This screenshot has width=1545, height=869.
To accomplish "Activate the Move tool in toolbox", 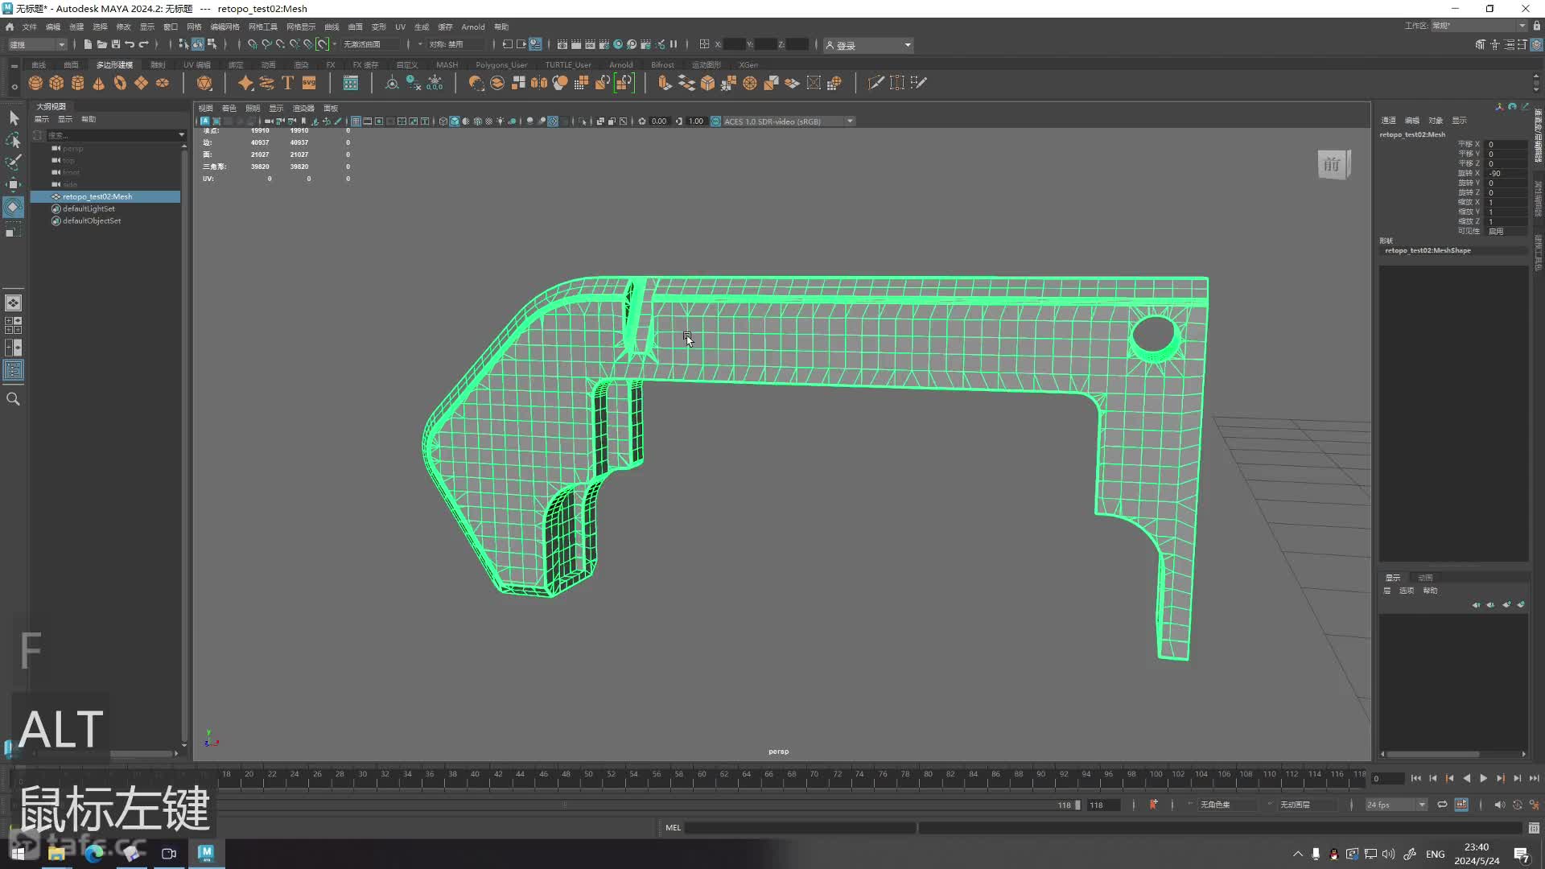I will click(x=14, y=185).
